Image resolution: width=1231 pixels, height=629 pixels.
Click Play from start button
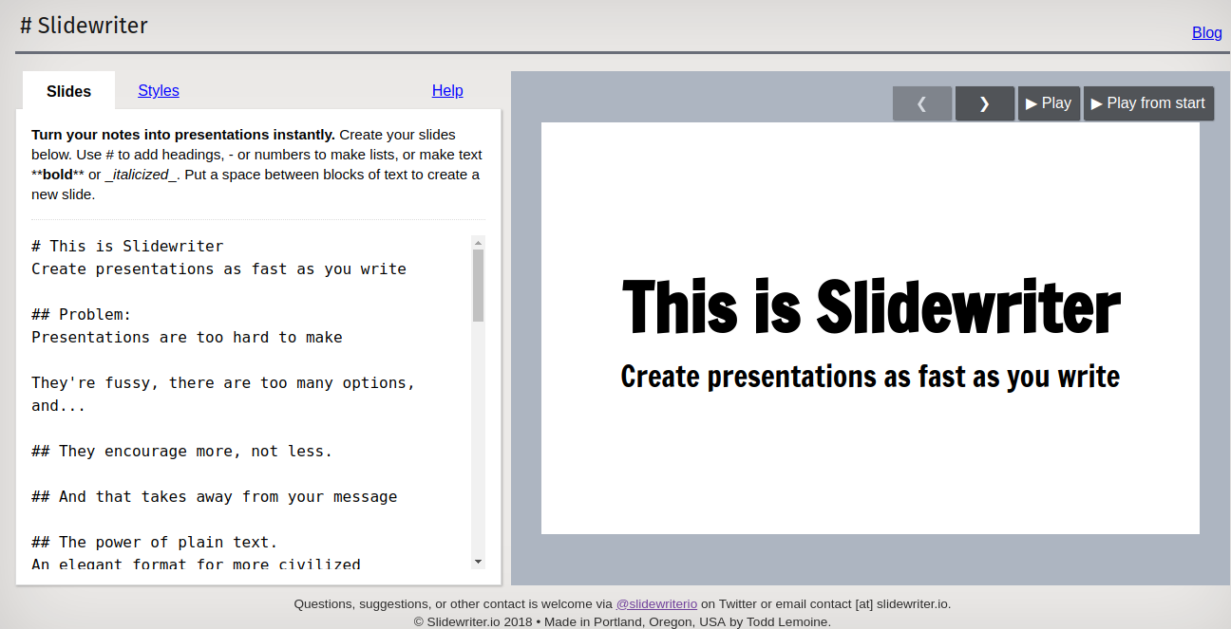(1148, 103)
